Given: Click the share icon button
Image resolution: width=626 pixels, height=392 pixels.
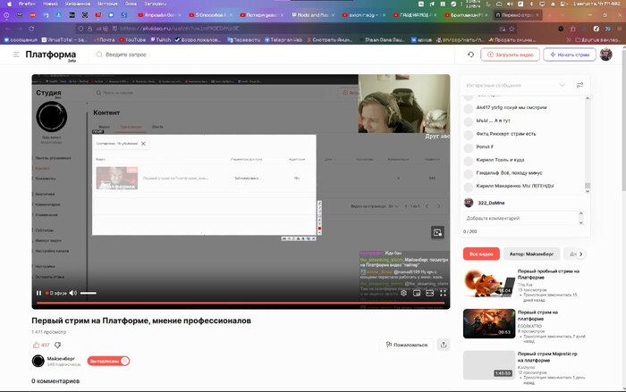Looking at the screenshot, I should pyautogui.click(x=444, y=345).
